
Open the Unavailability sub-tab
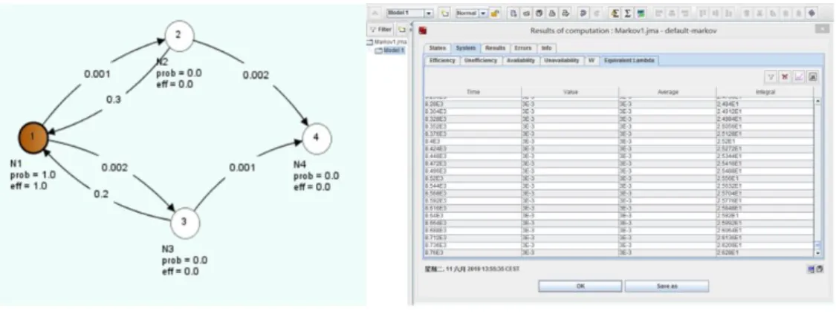pos(562,61)
